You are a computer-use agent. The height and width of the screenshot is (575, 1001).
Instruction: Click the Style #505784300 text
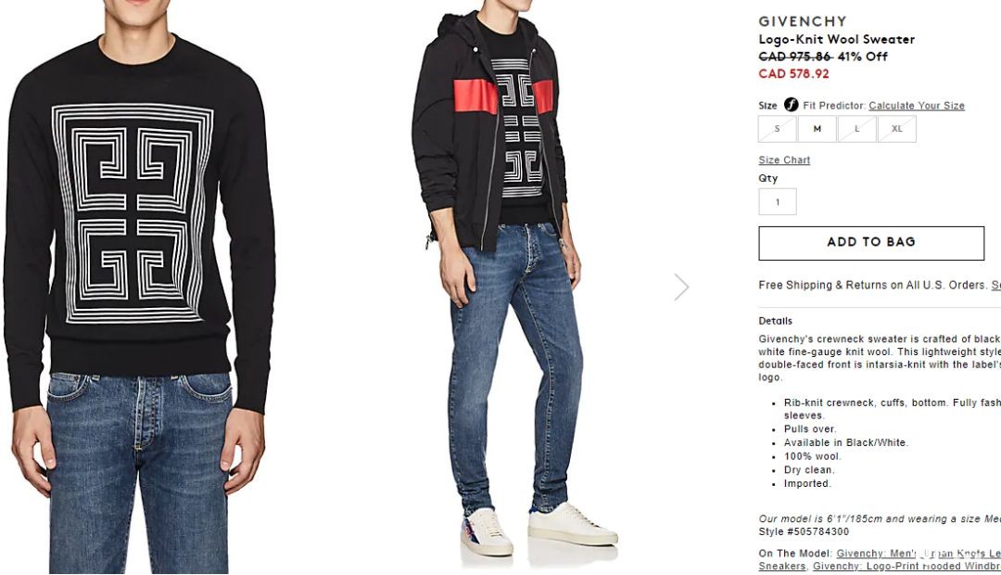click(804, 531)
